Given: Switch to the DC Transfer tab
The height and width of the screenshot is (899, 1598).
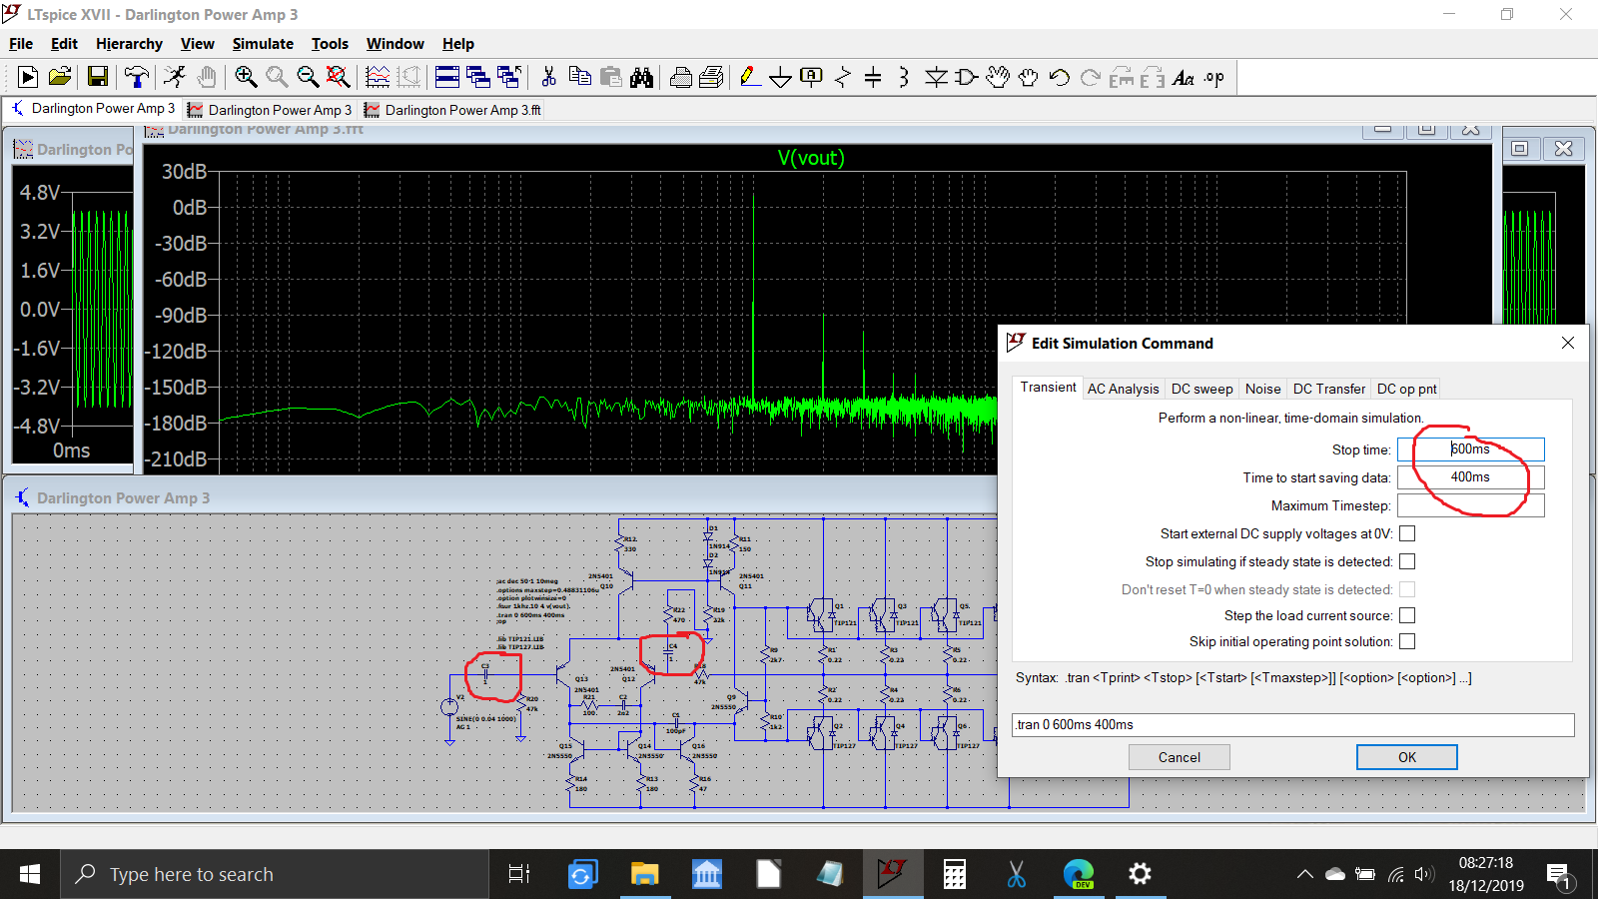Looking at the screenshot, I should 1329,389.
